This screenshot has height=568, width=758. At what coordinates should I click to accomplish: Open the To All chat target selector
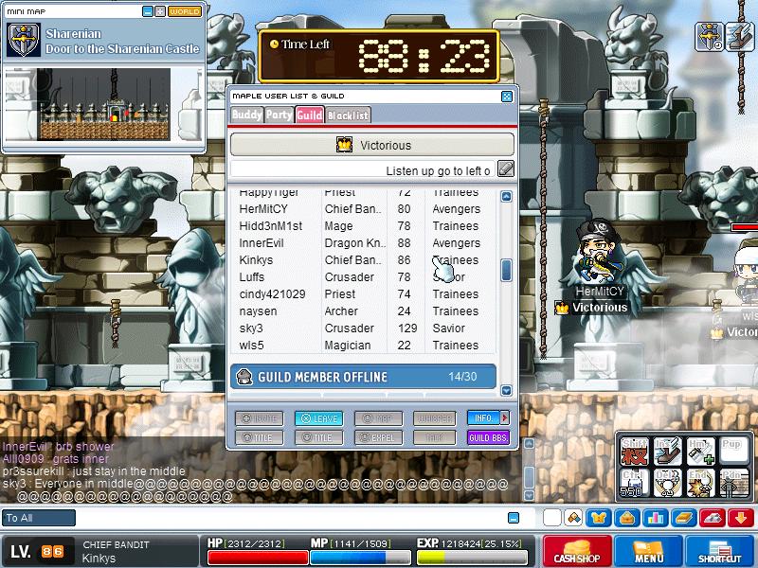coord(38,518)
